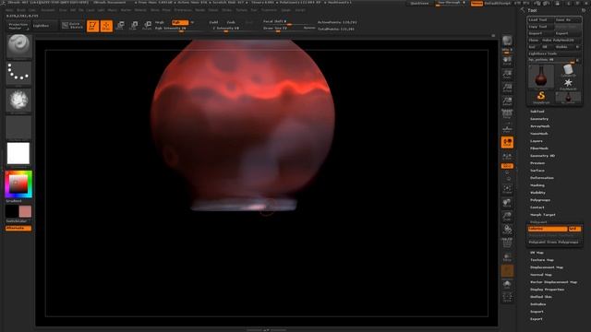This screenshot has height=332, width=591.
Task: Expand the Morph Target subpalette
Action: (x=543, y=215)
